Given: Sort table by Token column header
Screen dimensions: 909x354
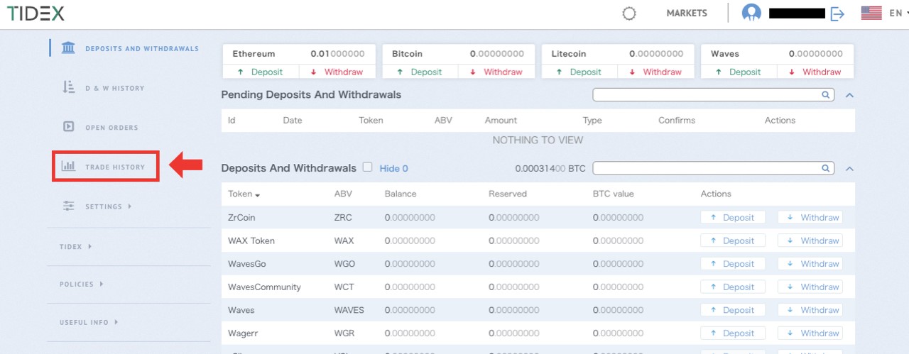Looking at the screenshot, I should pyautogui.click(x=244, y=194).
